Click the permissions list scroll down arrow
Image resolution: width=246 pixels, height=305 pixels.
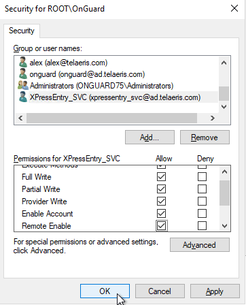[x=224, y=226]
